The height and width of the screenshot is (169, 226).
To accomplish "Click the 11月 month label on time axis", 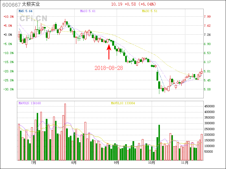I will point(185,163).
